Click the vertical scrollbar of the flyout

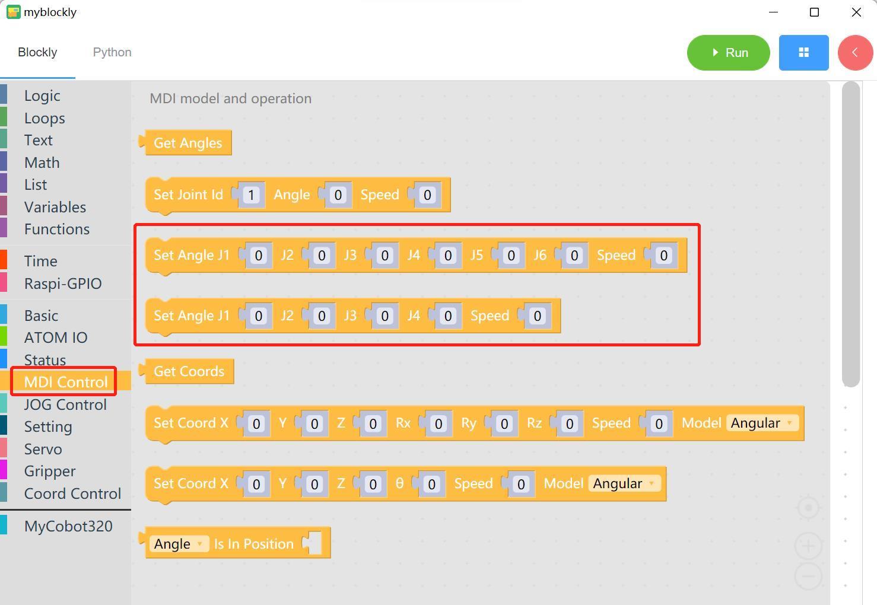[851, 234]
